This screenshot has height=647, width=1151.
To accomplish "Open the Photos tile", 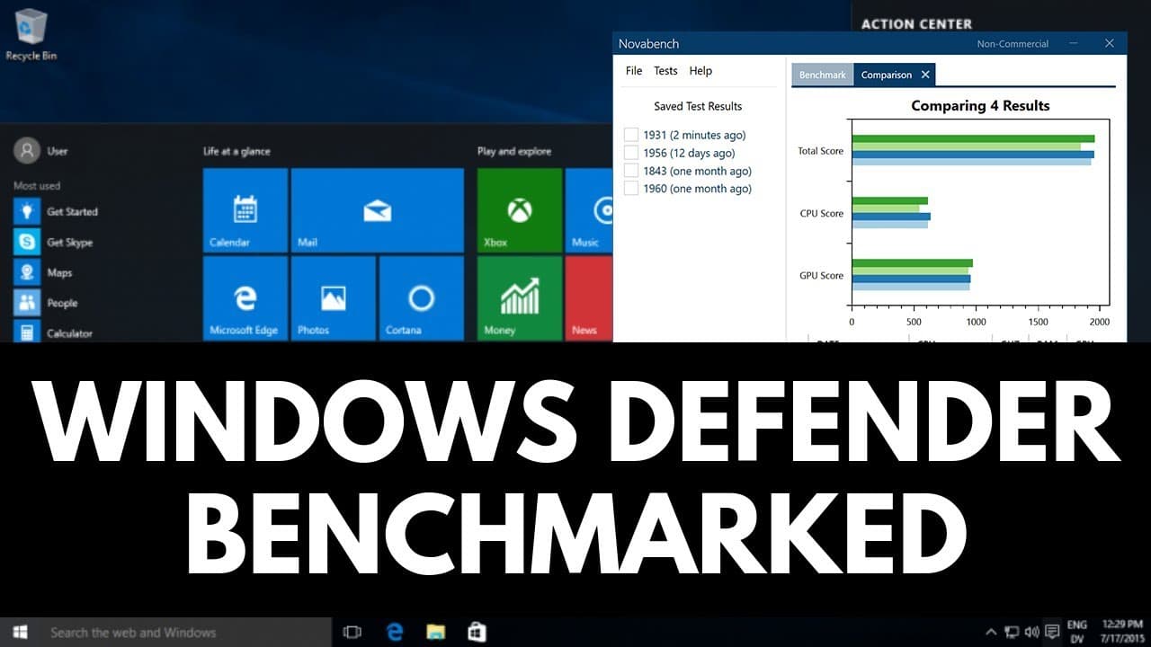I will 333,298.
